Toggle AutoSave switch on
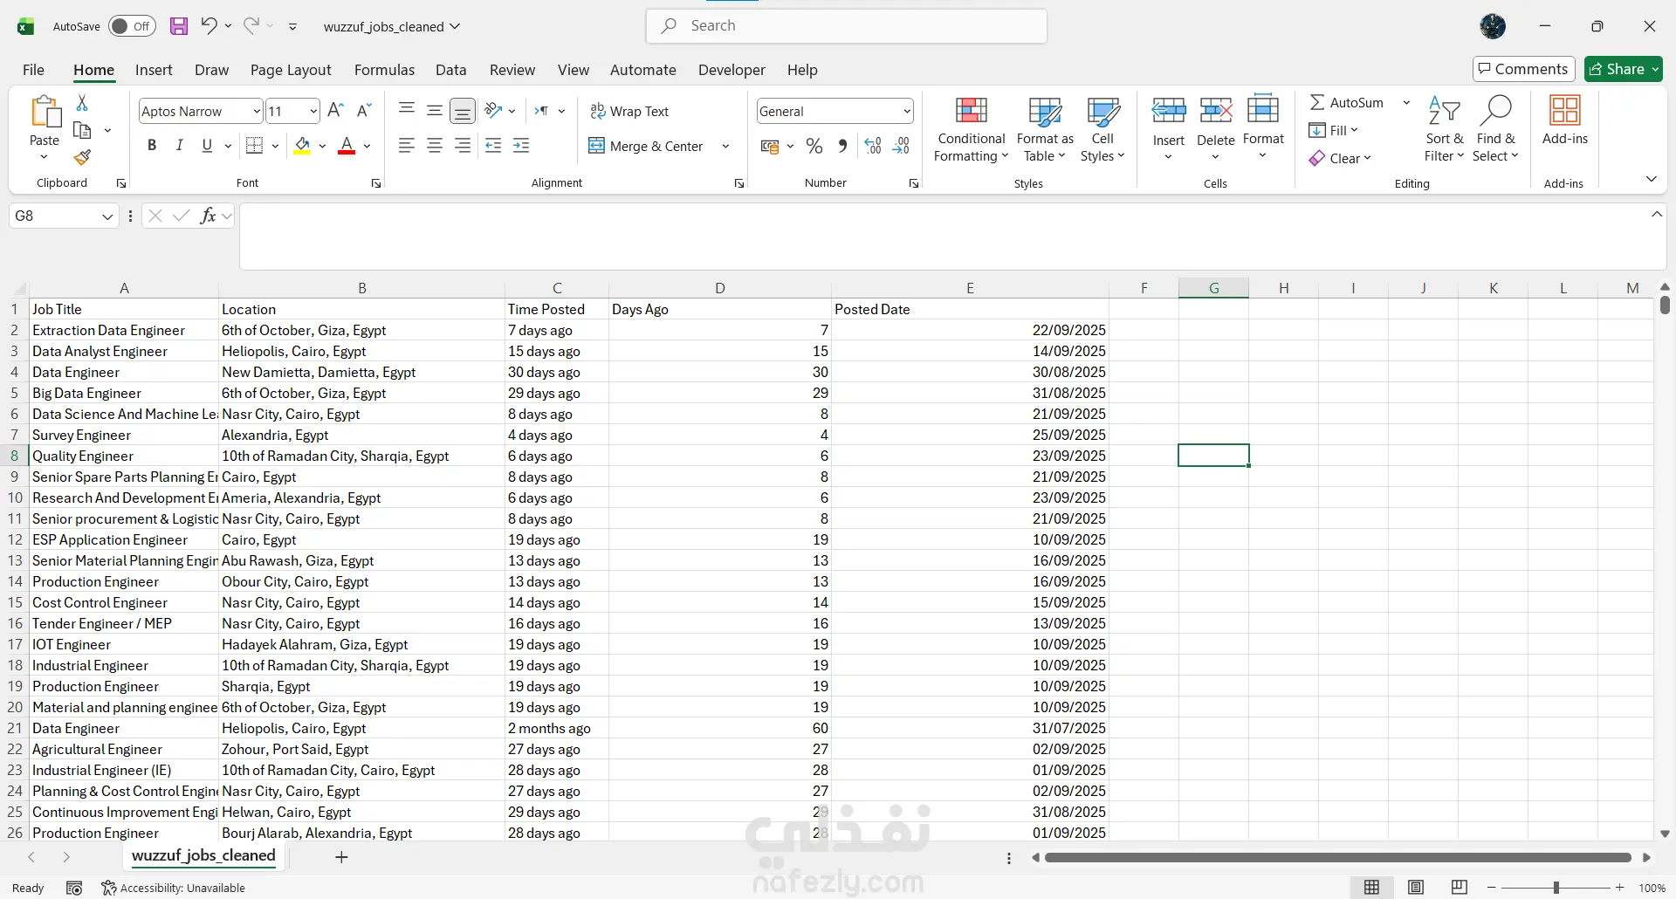The height and width of the screenshot is (899, 1676). (x=132, y=26)
